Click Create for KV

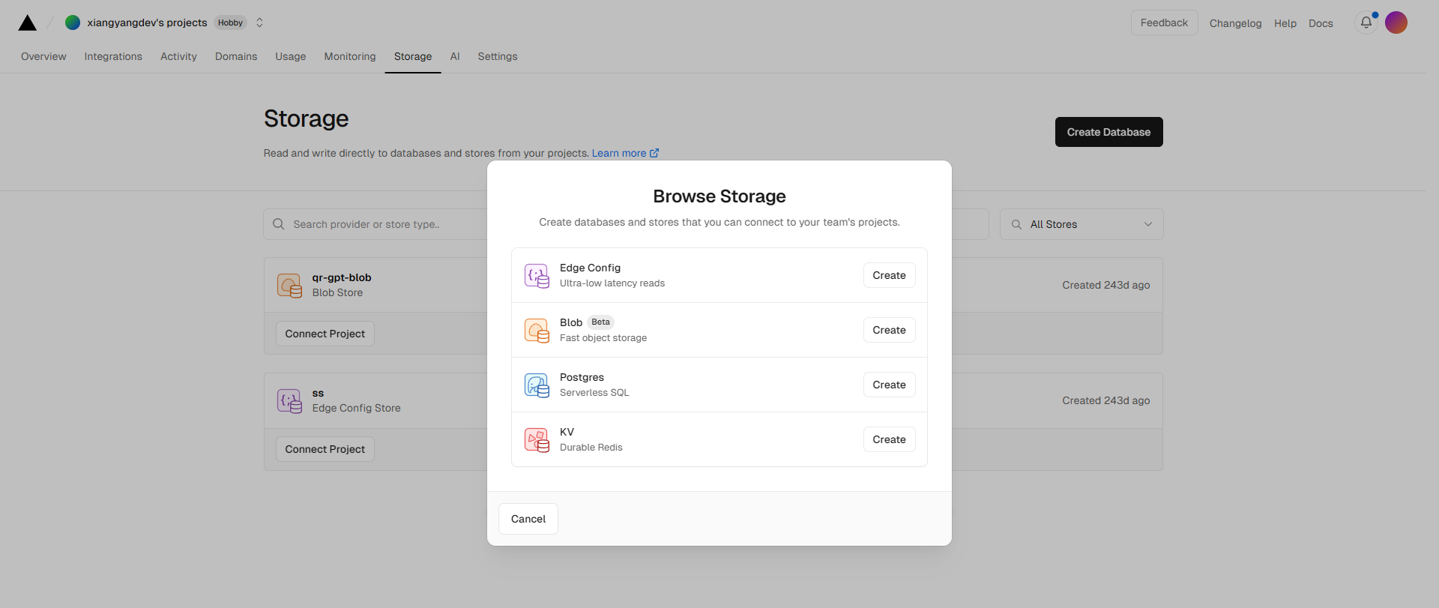coord(889,439)
